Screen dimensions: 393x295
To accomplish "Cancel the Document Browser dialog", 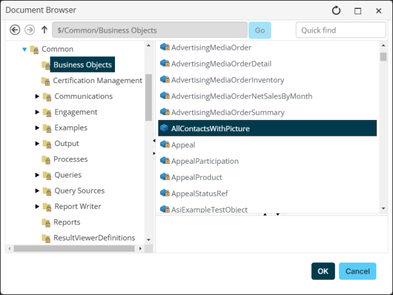I will (357, 271).
